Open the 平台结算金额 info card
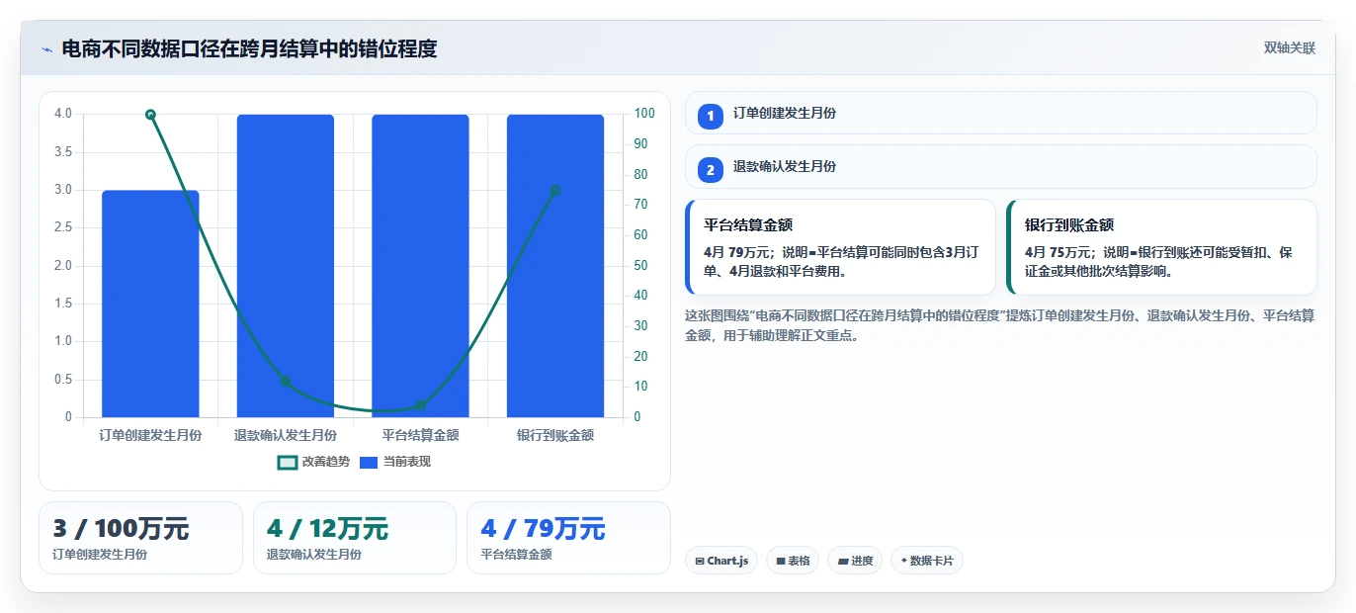Image resolution: width=1356 pixels, height=613 pixels. pyautogui.click(x=840, y=247)
